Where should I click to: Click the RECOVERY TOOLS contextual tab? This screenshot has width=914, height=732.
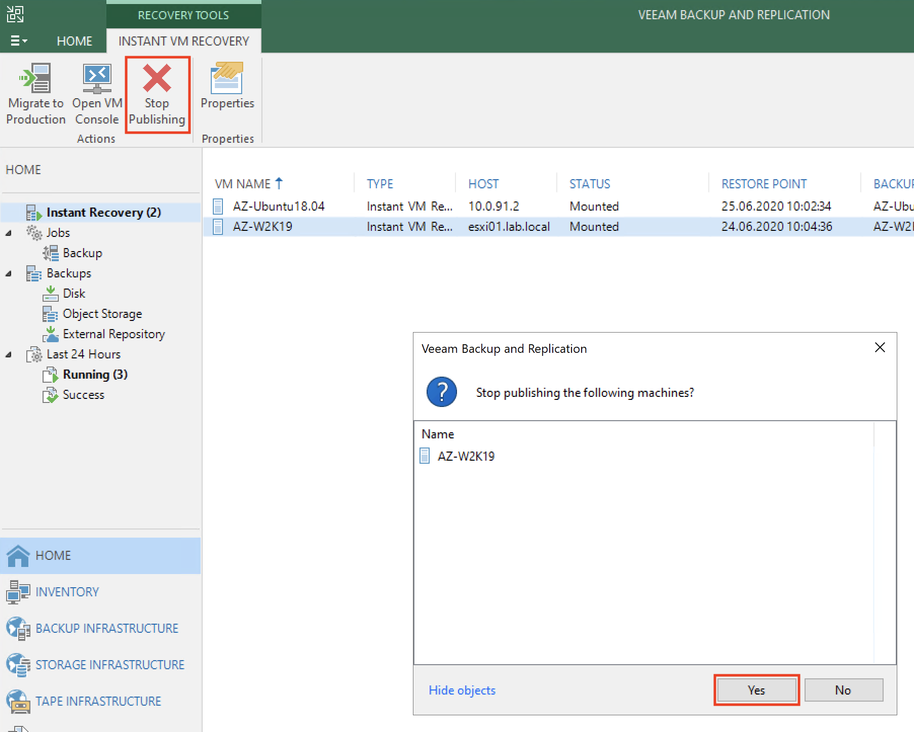pyautogui.click(x=183, y=15)
